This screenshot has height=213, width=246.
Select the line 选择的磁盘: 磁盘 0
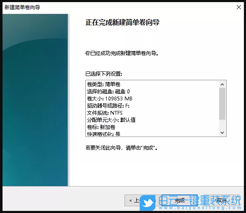click(x=108, y=91)
